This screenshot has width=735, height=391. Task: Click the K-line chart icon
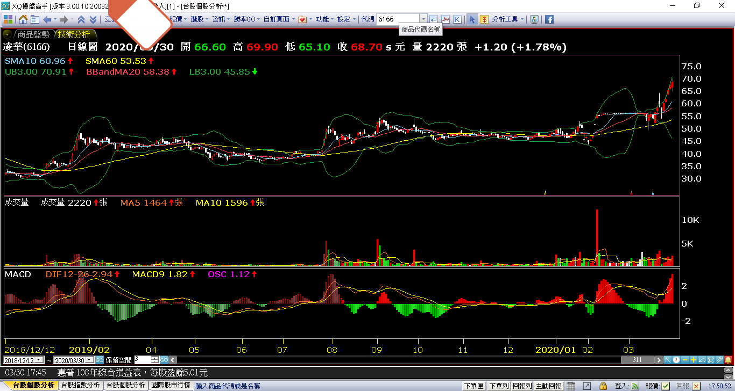click(457, 19)
